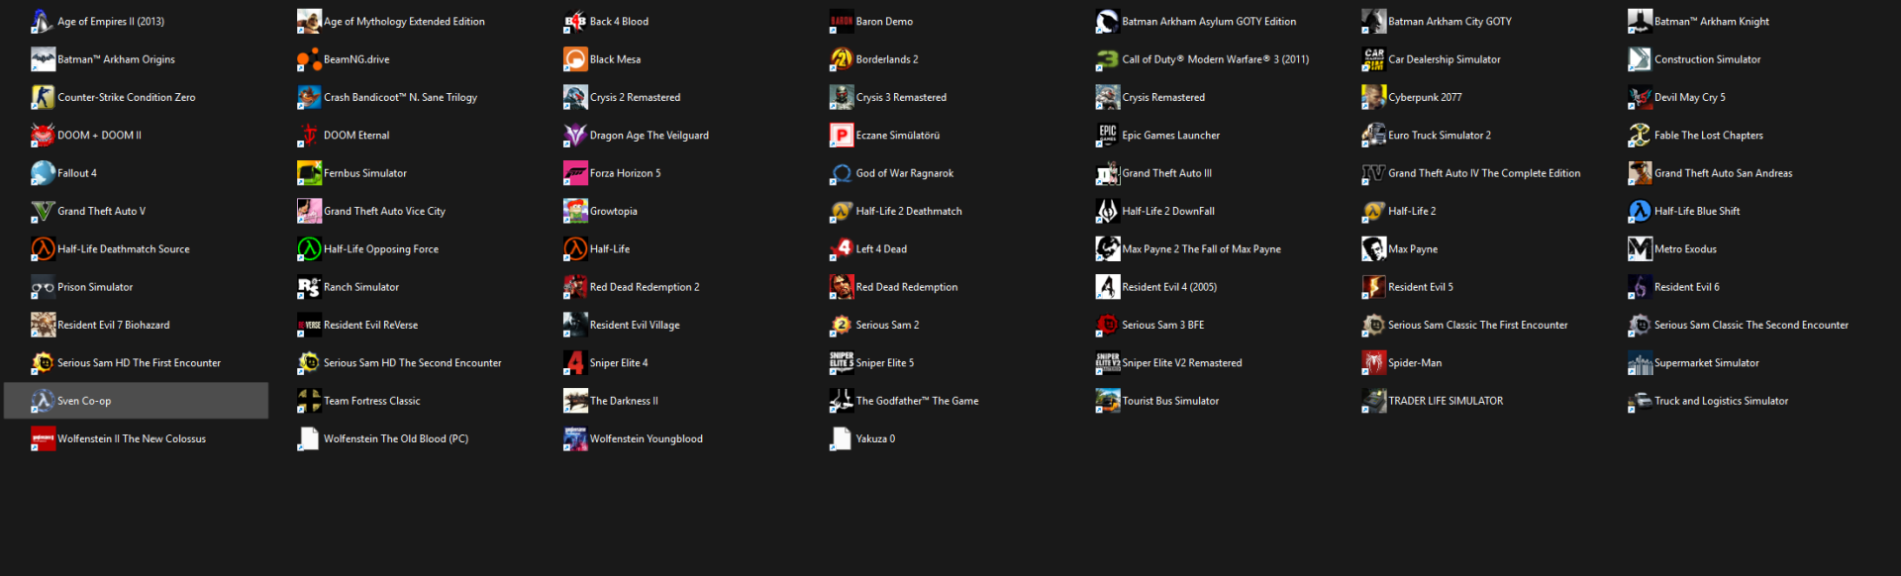The image size is (1901, 576).
Task: Click the "Grand Theft Auto Vice City" name
Action: click(384, 211)
